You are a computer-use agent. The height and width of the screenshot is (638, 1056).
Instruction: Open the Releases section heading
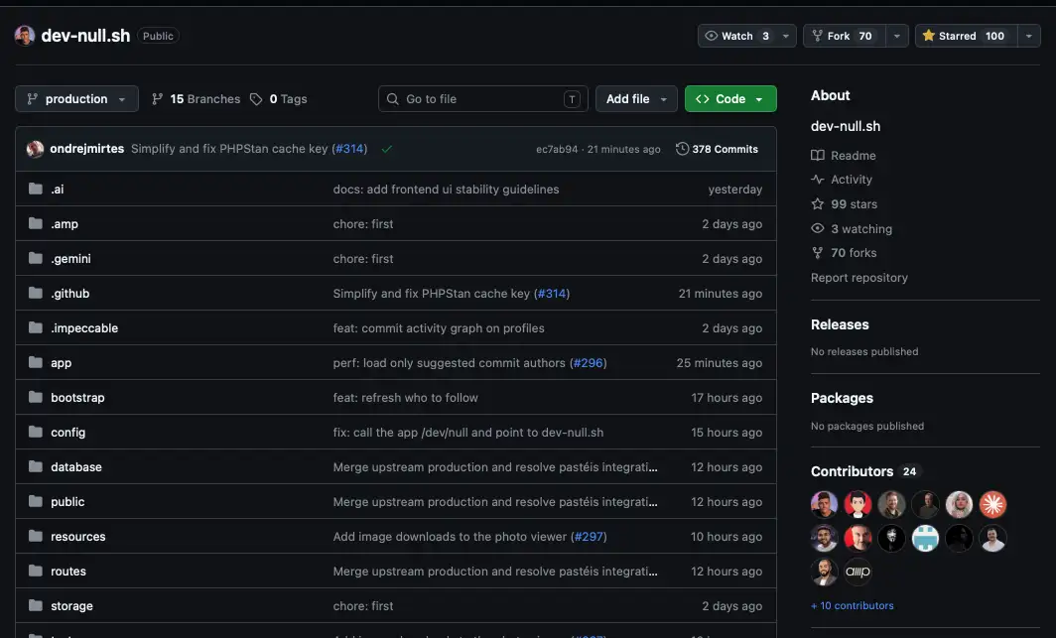pos(840,324)
